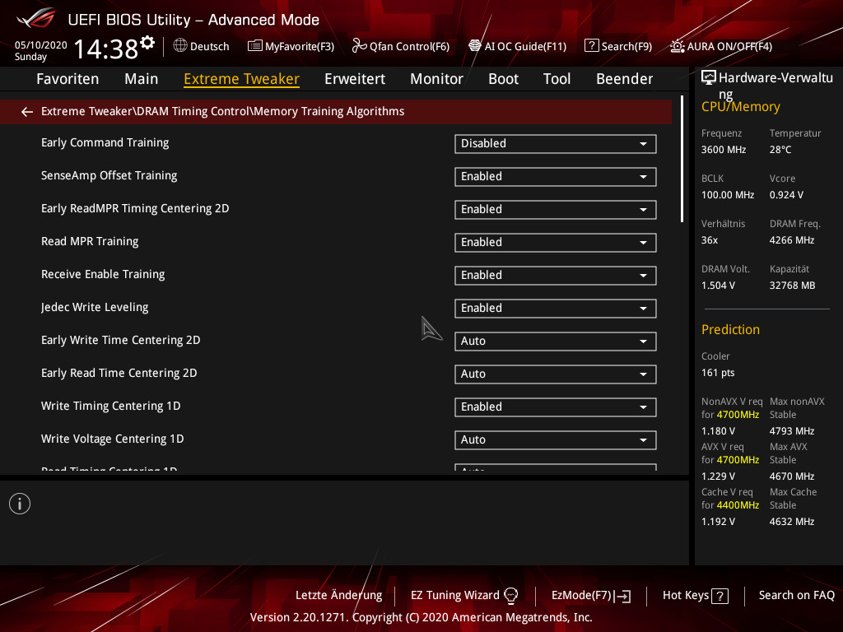Click Letzte Änderung button
The height and width of the screenshot is (632, 843).
(x=338, y=596)
